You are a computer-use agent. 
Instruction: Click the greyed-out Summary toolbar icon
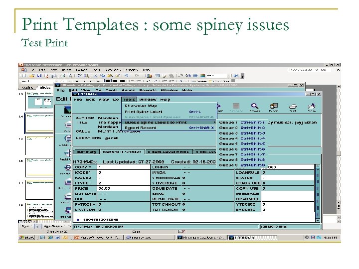(x=236, y=107)
